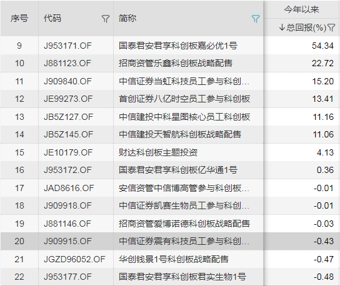Viewport: 340px width, 286px height.
Task: Select the 代码 column header
Action: point(52,18)
